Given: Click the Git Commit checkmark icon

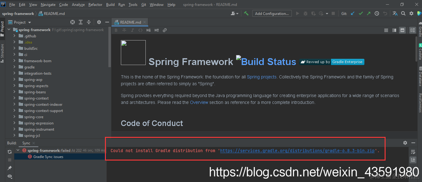Looking at the screenshot, I should click(361, 13).
